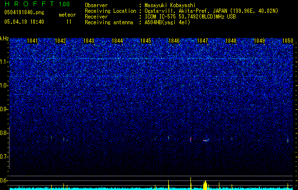Click the 1850 time axis marker
This screenshot has height=190, width=298.
pyautogui.click(x=288, y=41)
